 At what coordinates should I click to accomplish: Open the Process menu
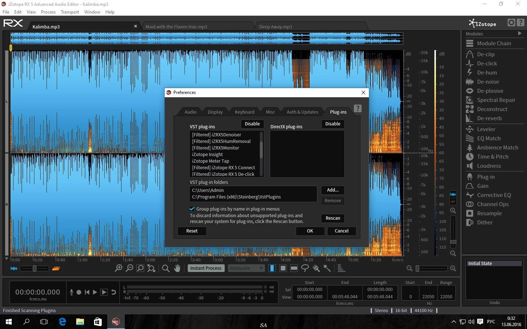pyautogui.click(x=48, y=12)
